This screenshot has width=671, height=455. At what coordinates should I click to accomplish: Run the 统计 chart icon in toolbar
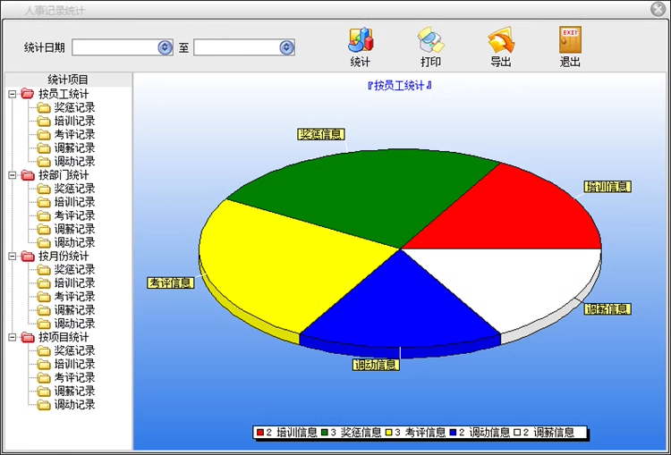point(361,39)
